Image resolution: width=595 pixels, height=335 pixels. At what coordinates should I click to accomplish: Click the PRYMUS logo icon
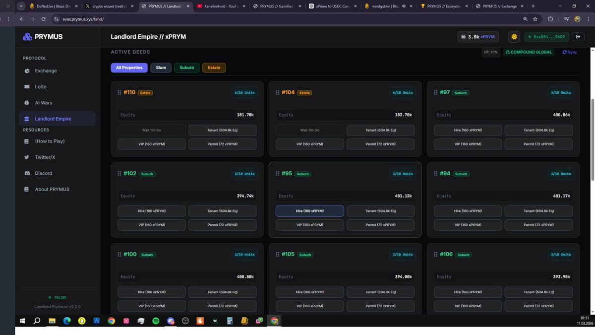click(x=27, y=37)
